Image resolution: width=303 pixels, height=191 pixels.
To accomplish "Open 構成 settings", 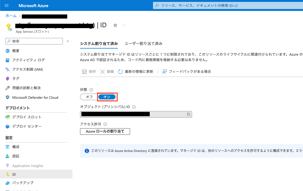I will tap(16, 147).
